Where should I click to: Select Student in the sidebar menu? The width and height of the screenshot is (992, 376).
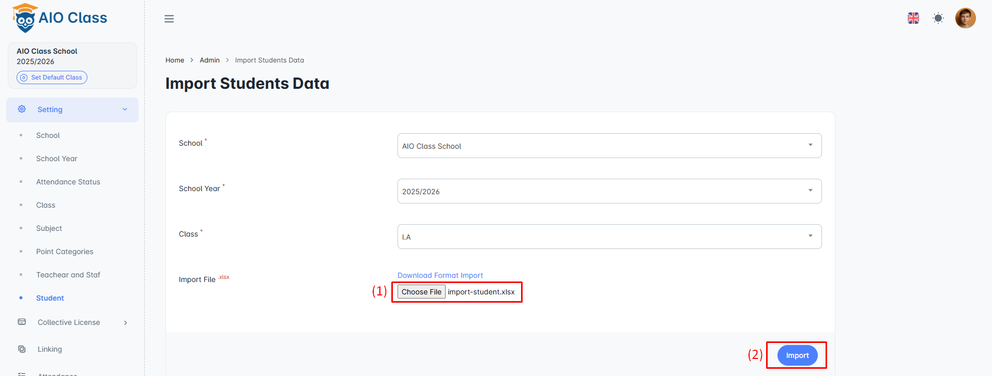click(50, 298)
